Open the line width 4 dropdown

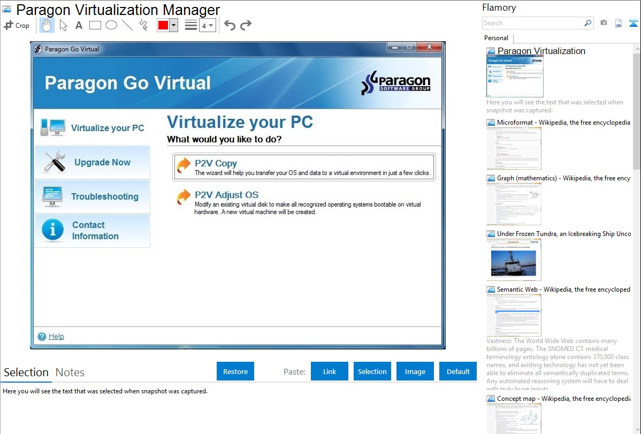point(207,25)
